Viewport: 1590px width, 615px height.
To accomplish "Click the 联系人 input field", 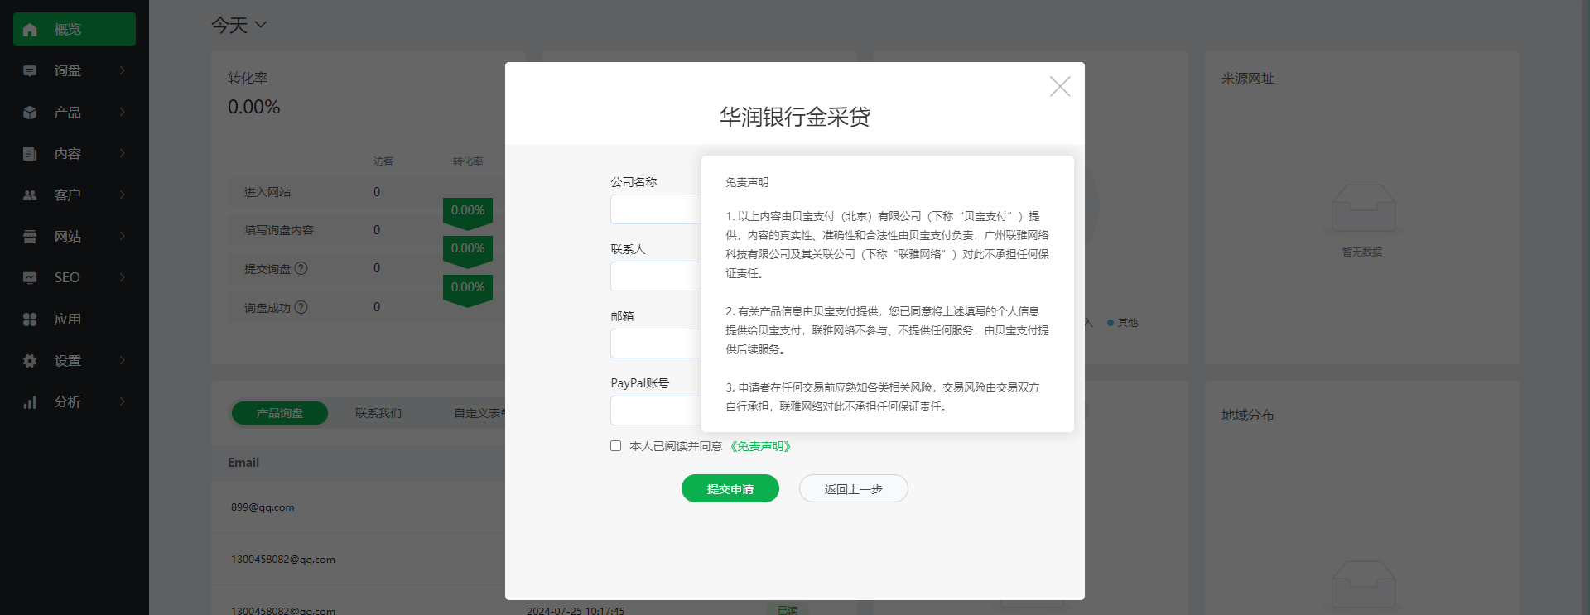I will point(656,276).
